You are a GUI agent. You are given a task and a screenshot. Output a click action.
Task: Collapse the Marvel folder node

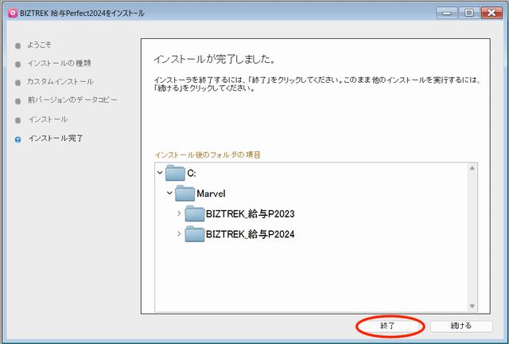[x=169, y=193]
